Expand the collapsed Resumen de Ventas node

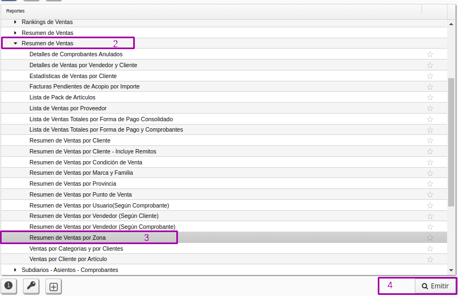click(15, 33)
